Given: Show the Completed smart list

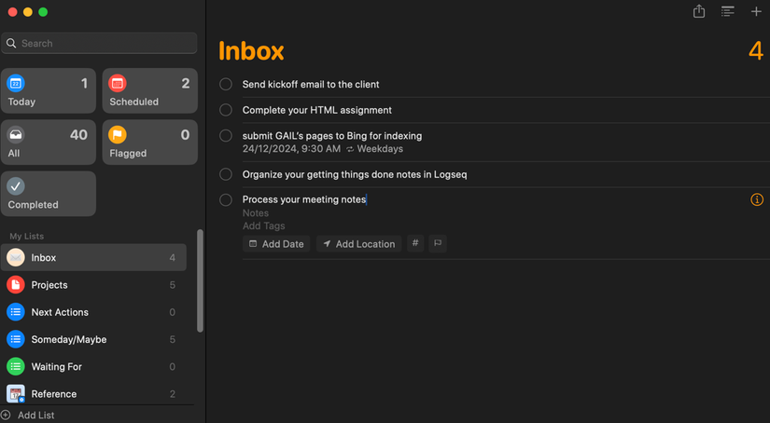Looking at the screenshot, I should point(49,194).
